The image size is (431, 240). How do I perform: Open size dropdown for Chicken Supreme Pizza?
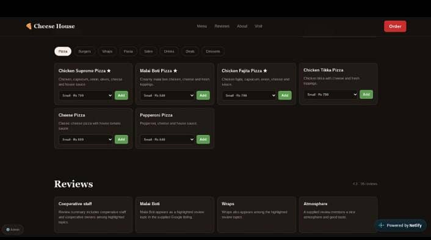click(85, 95)
